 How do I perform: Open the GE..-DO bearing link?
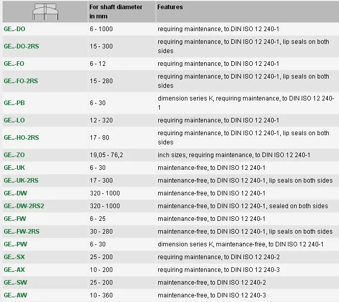click(14, 30)
